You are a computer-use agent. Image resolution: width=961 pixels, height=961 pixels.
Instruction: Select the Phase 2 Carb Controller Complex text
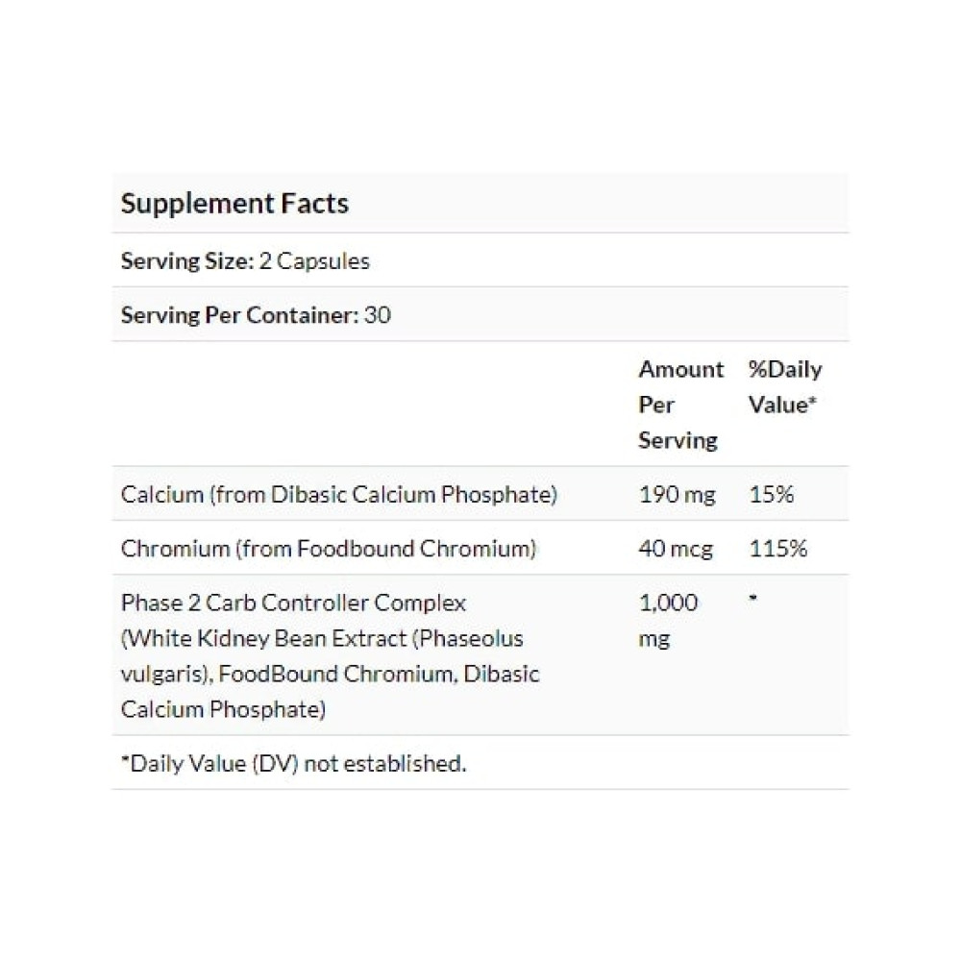(293, 604)
